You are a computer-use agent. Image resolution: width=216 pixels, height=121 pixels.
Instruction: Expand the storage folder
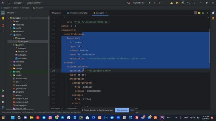click(11, 68)
